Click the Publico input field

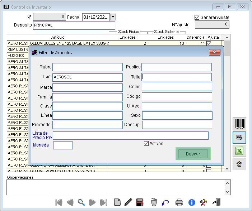point(177,67)
